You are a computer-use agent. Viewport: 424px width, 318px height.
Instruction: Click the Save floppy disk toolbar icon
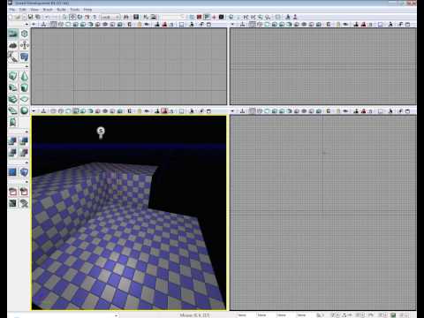click(x=30, y=17)
